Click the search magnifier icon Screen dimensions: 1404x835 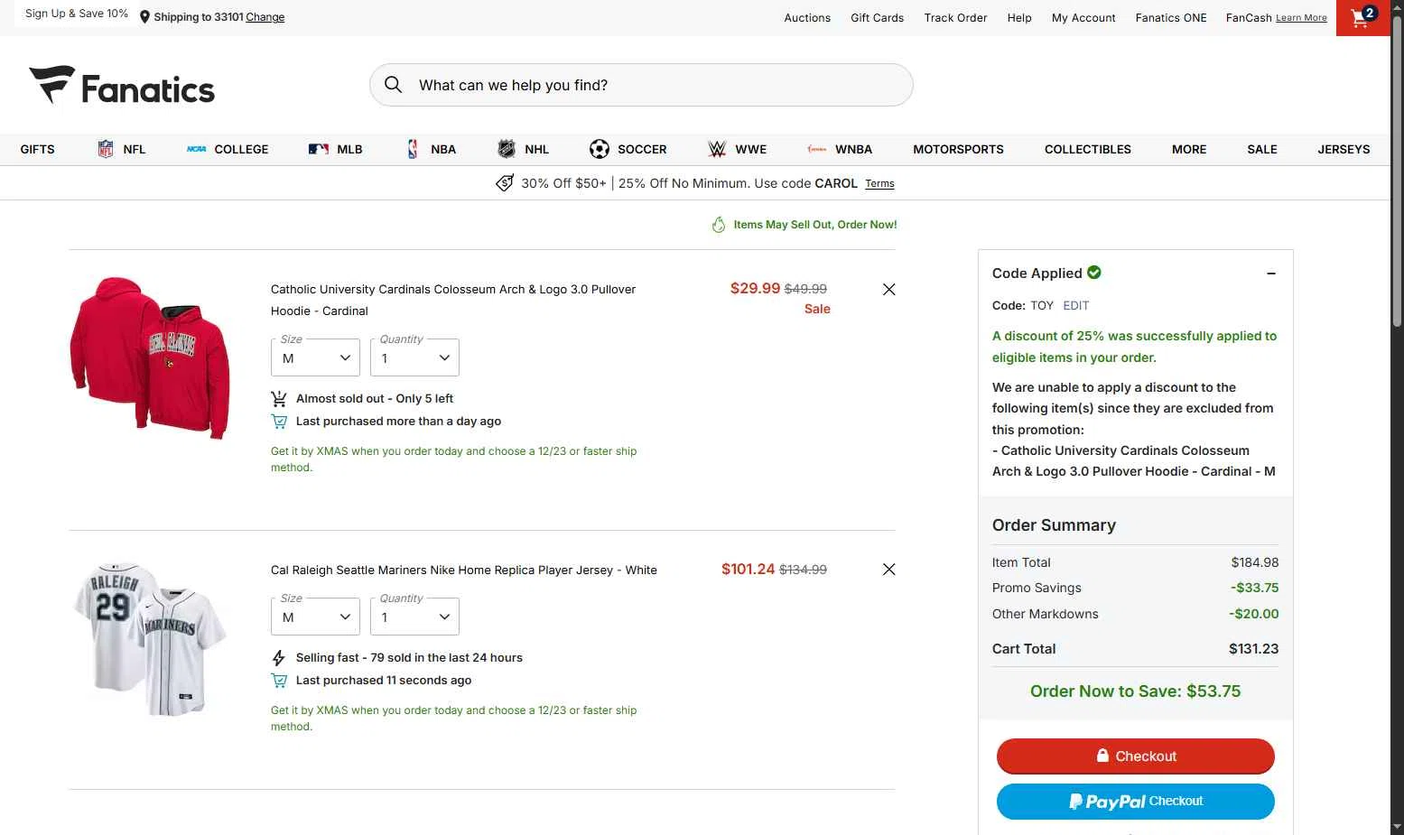point(394,85)
